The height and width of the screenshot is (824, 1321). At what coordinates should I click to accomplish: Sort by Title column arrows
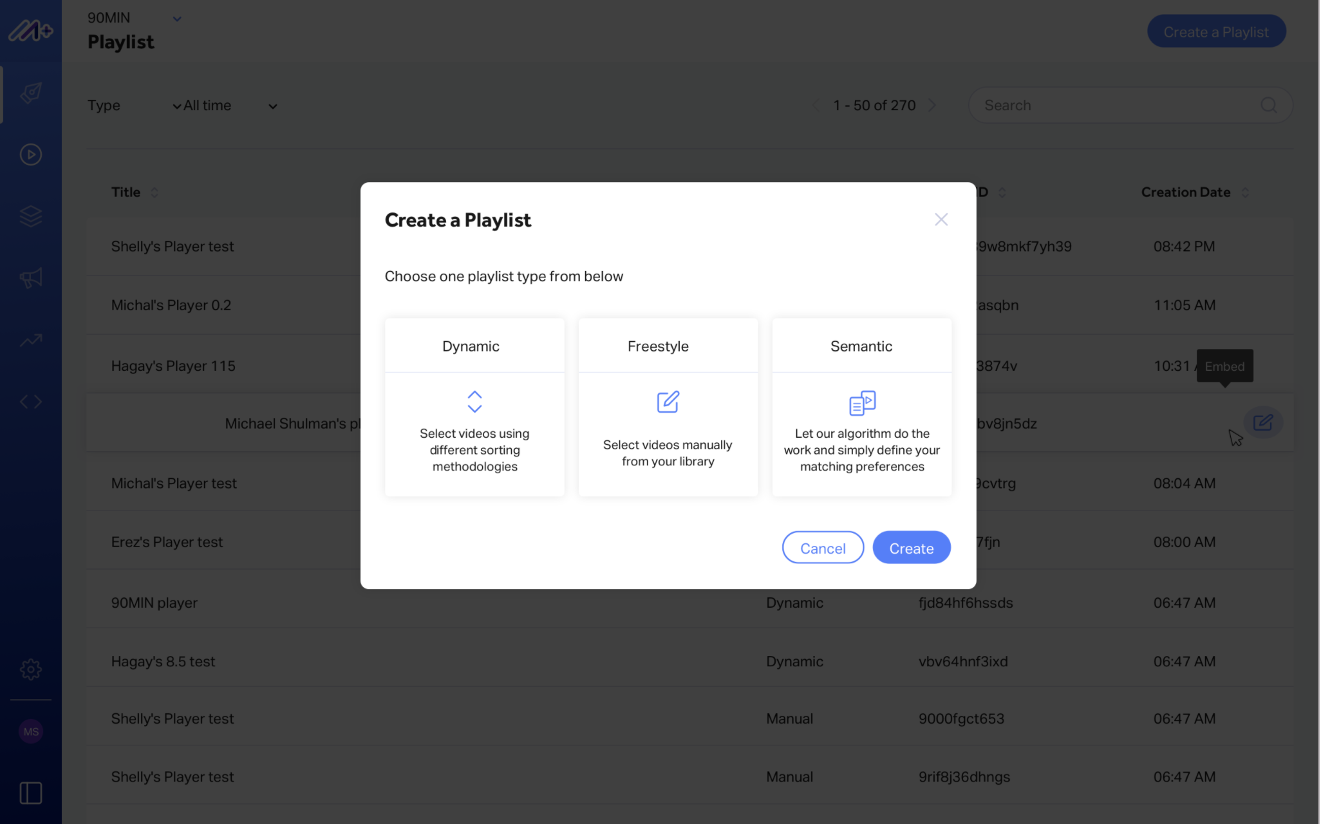[155, 192]
